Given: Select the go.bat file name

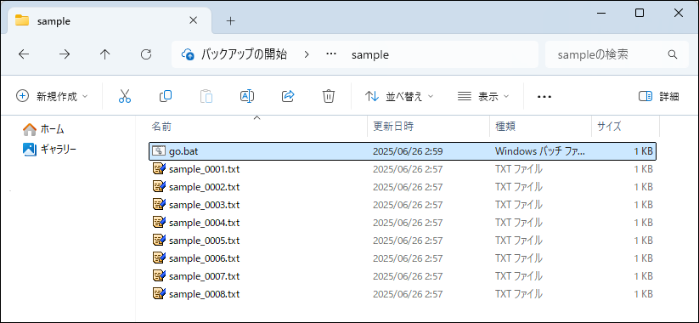Looking at the screenshot, I should pyautogui.click(x=183, y=151).
